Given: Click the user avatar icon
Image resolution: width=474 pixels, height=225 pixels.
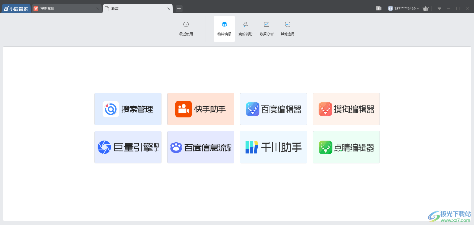Looking at the screenshot, I should [x=391, y=8].
